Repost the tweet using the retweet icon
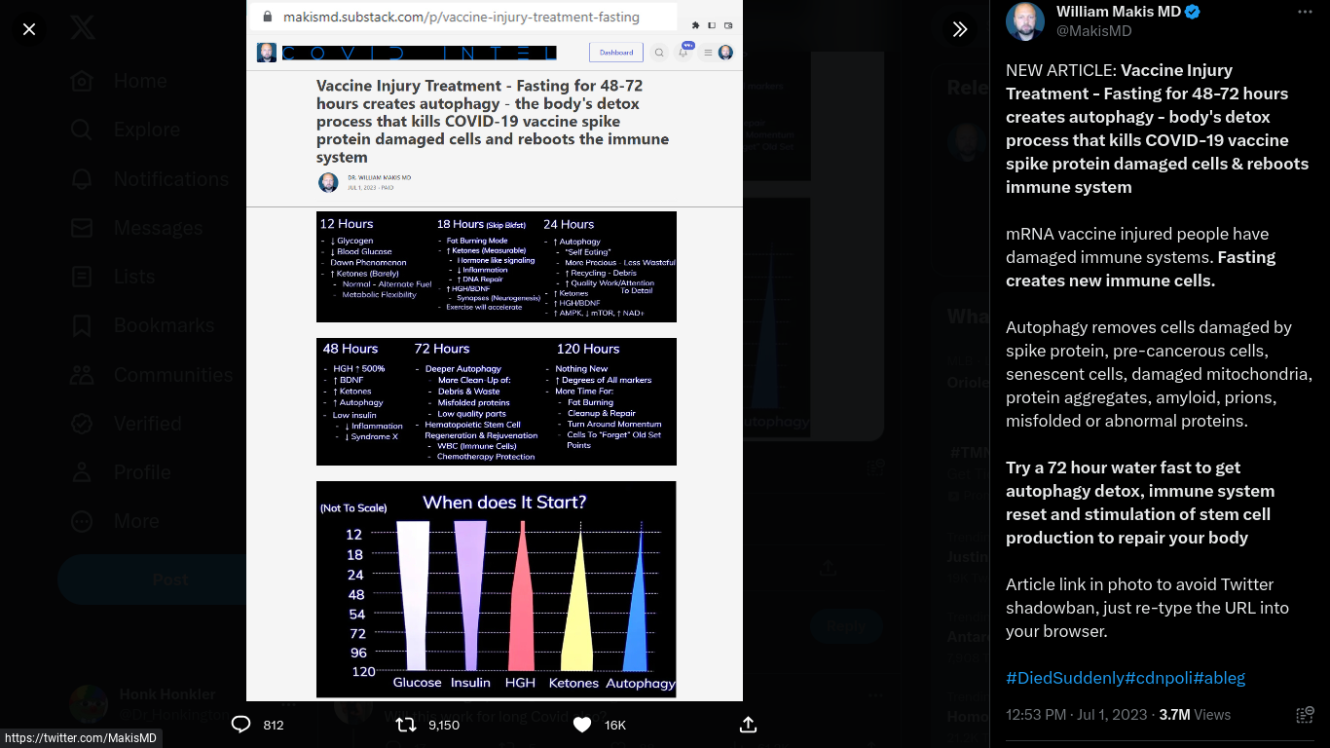Image resolution: width=1330 pixels, height=748 pixels. (408, 725)
